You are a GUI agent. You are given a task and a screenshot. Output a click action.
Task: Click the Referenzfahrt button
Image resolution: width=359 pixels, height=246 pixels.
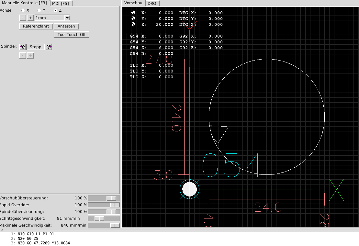(x=36, y=26)
